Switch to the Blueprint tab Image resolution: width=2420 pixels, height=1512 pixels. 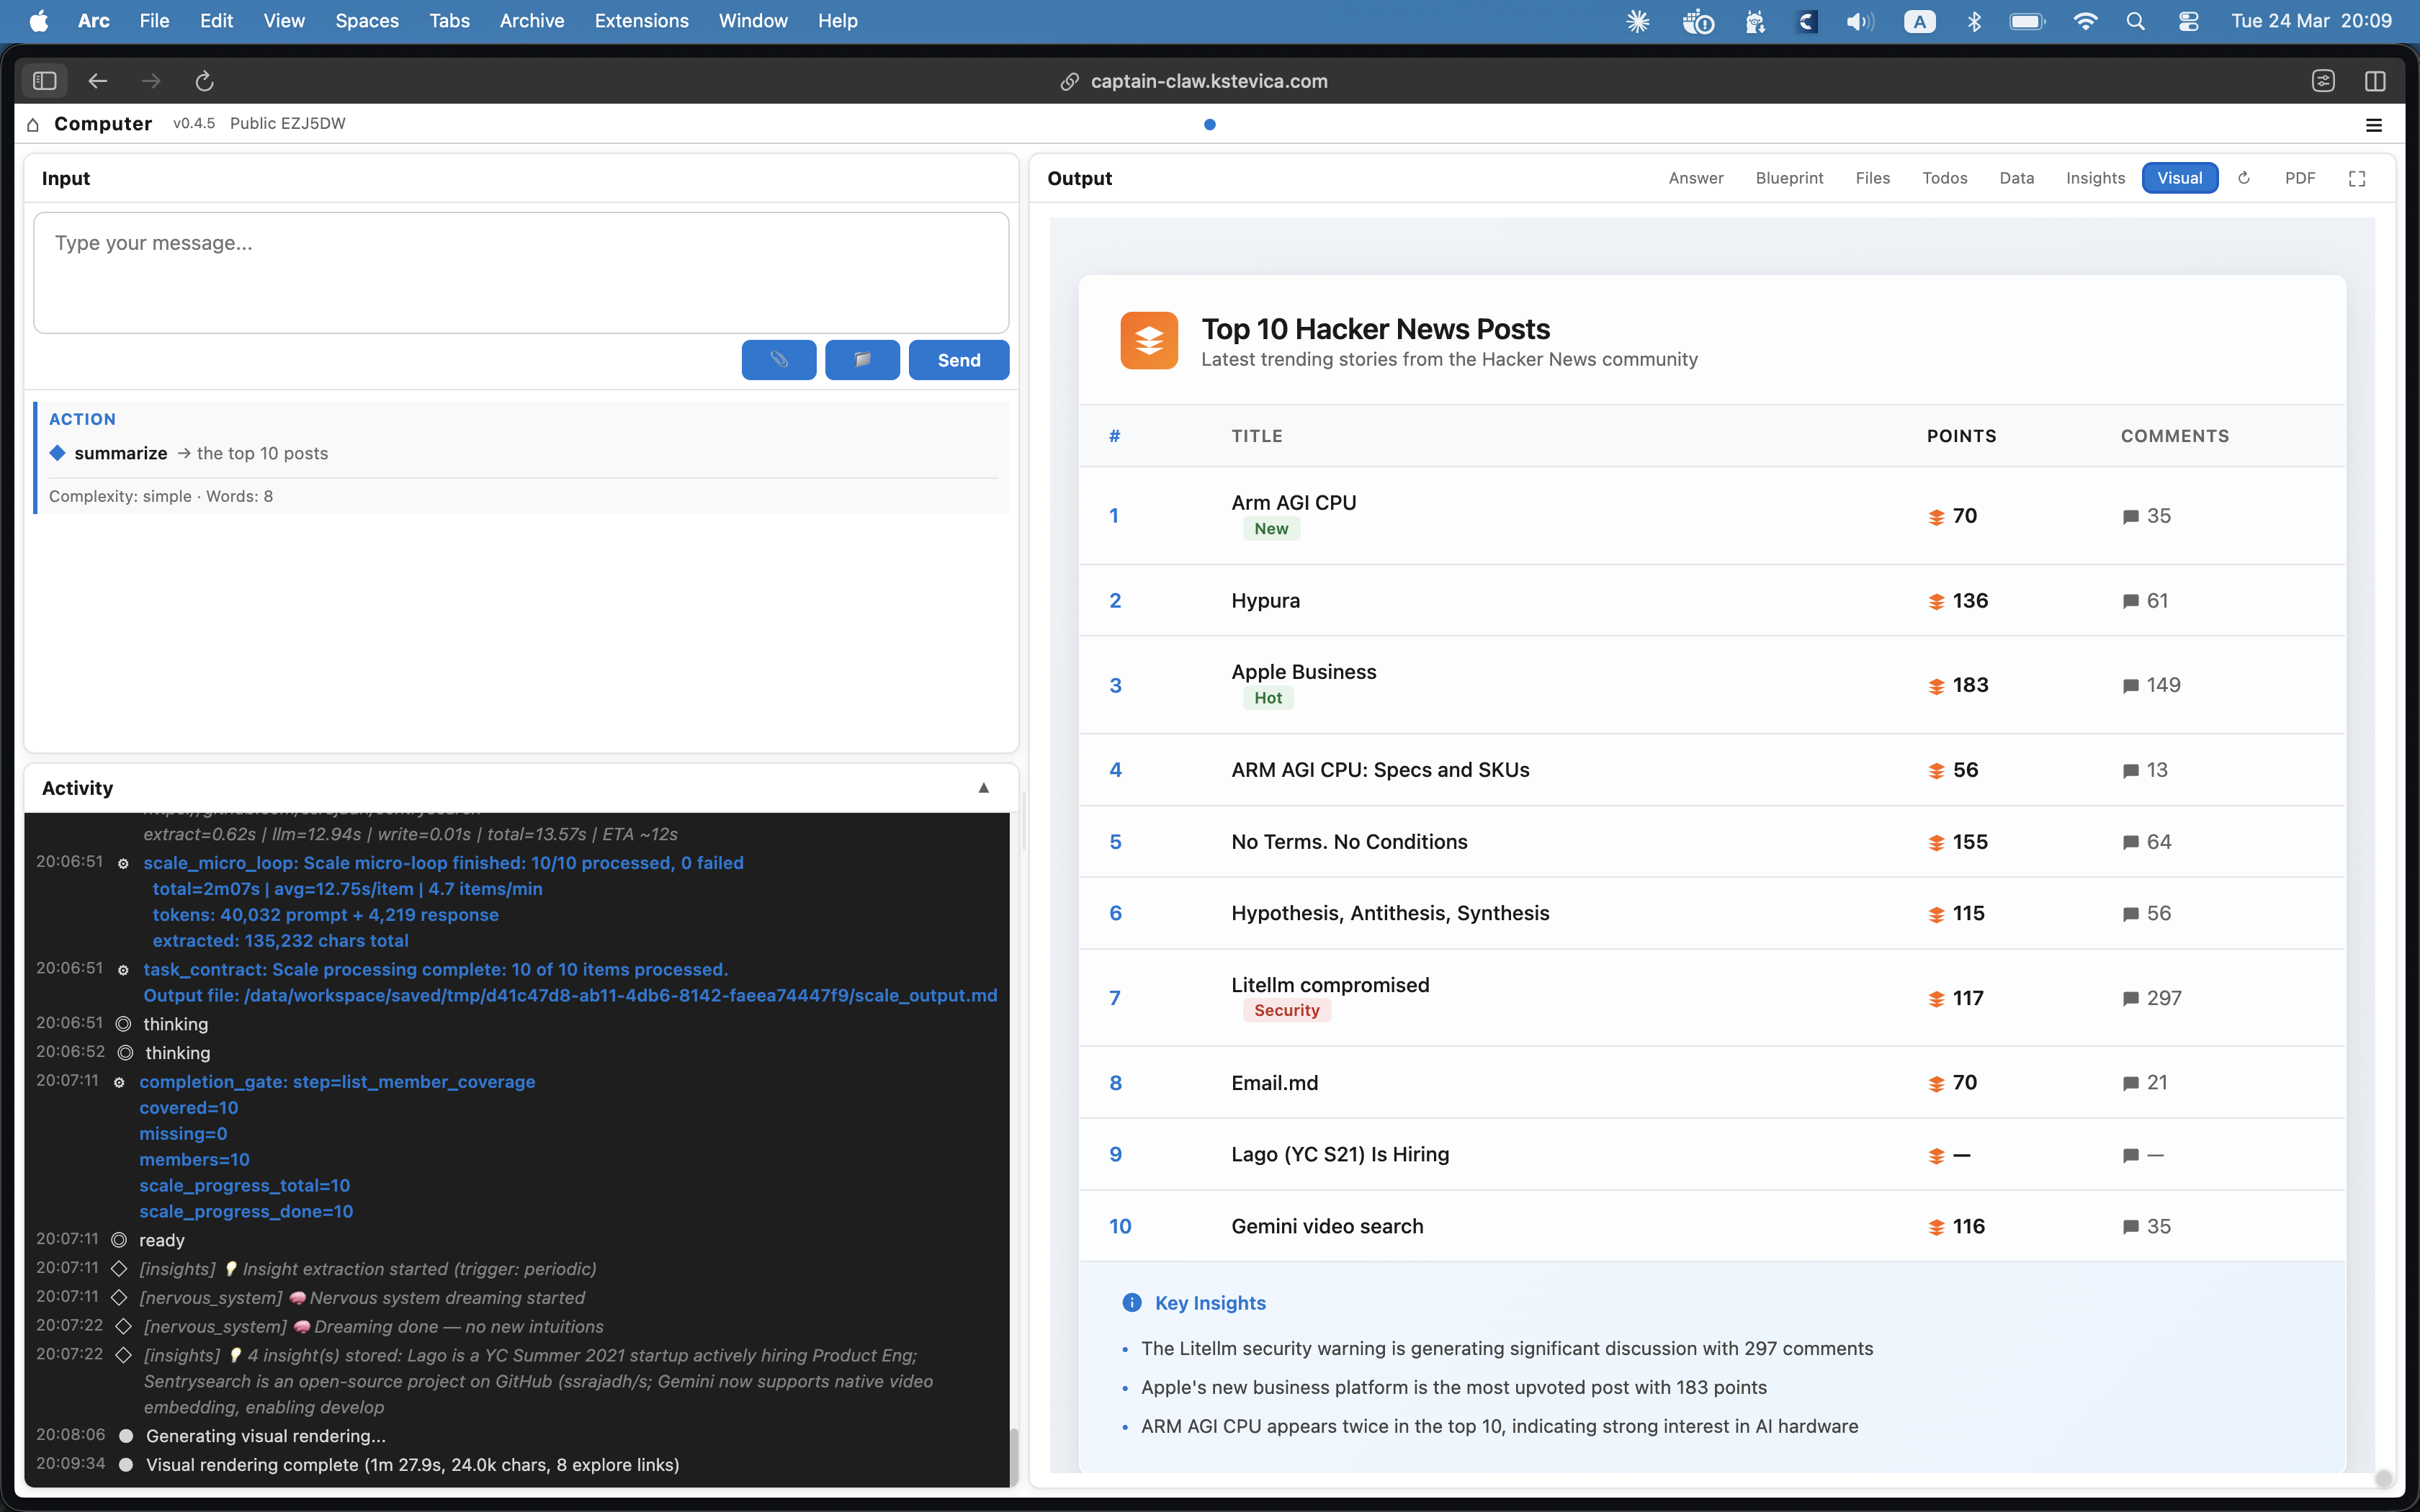(x=1789, y=178)
